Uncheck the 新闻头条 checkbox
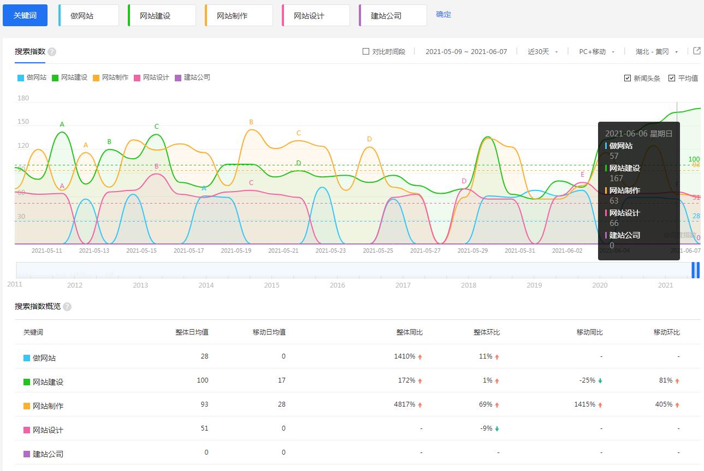The image size is (704, 471). 628,78
